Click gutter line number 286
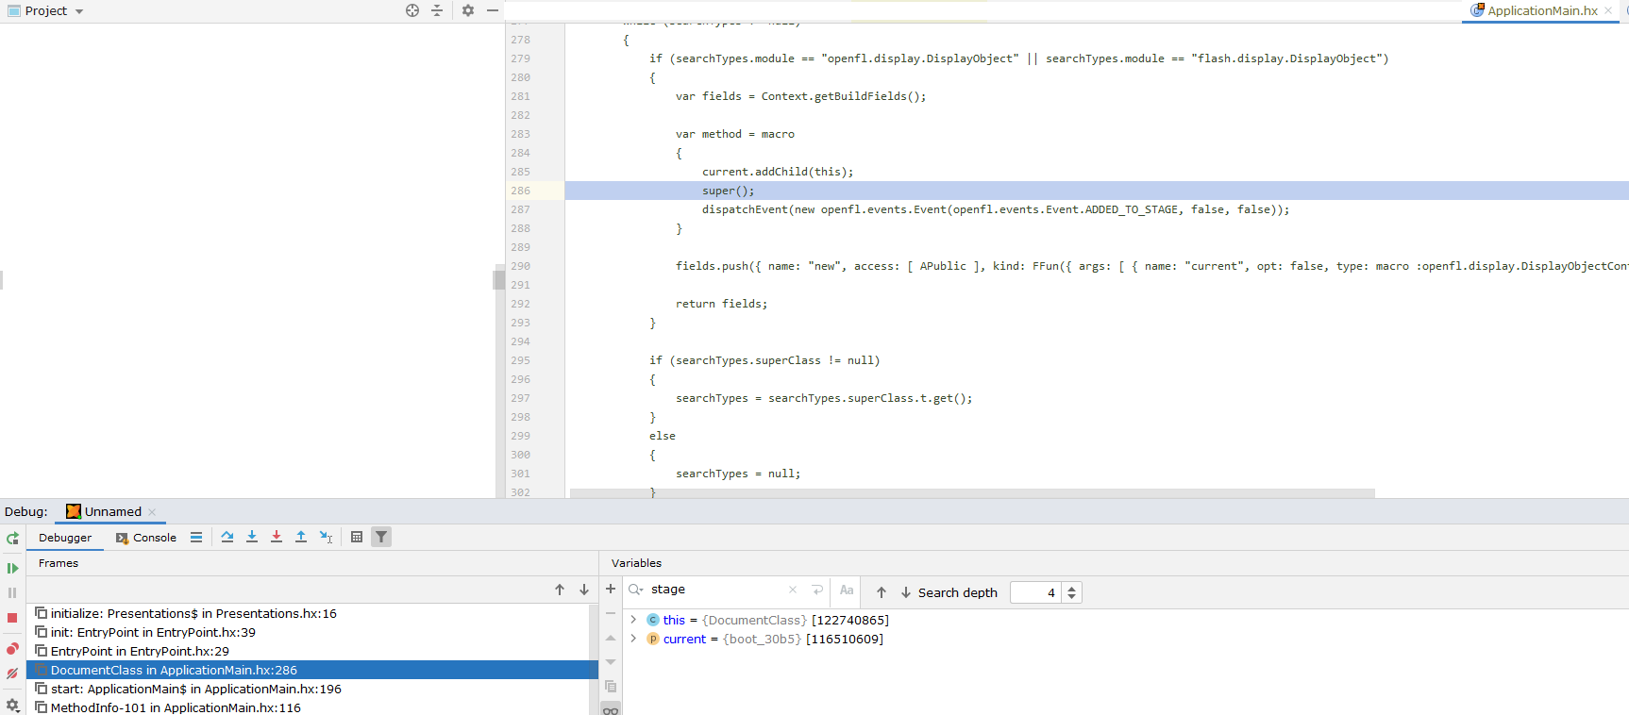 [521, 191]
